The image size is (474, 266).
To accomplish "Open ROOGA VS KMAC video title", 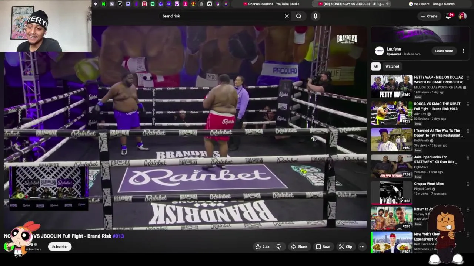I will click(x=437, y=106).
